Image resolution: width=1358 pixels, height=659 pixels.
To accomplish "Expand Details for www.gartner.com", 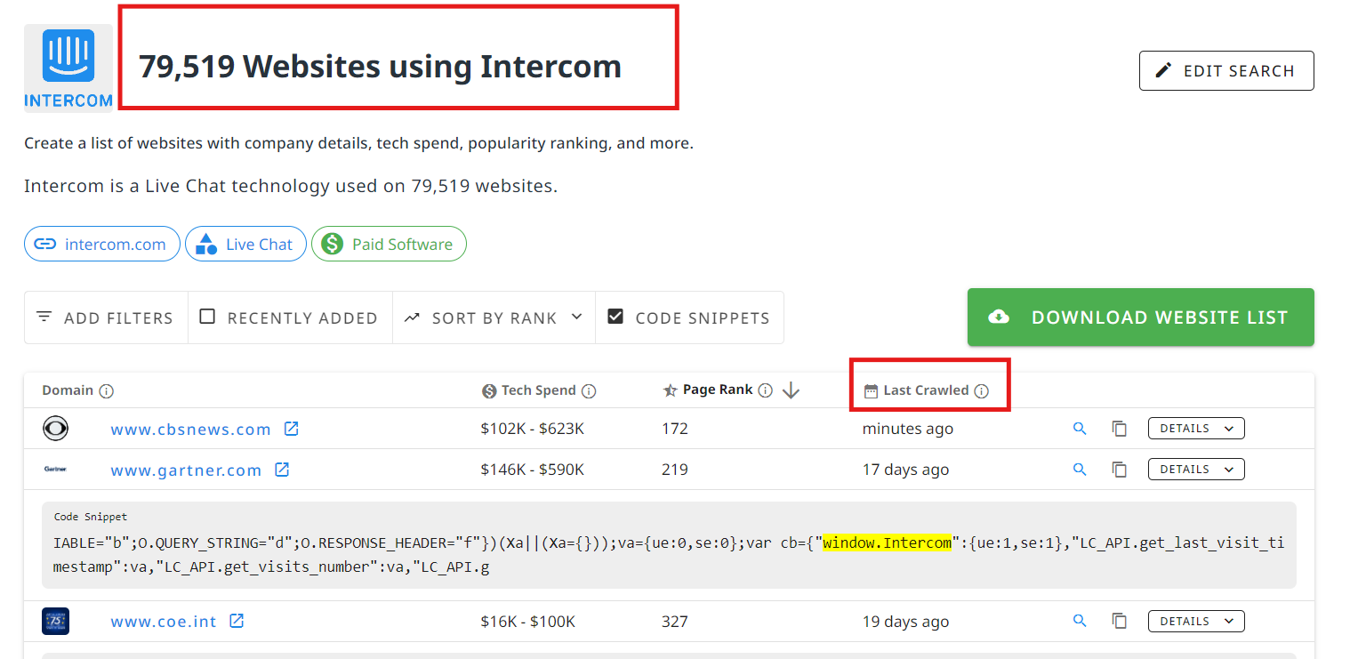I will tap(1196, 470).
